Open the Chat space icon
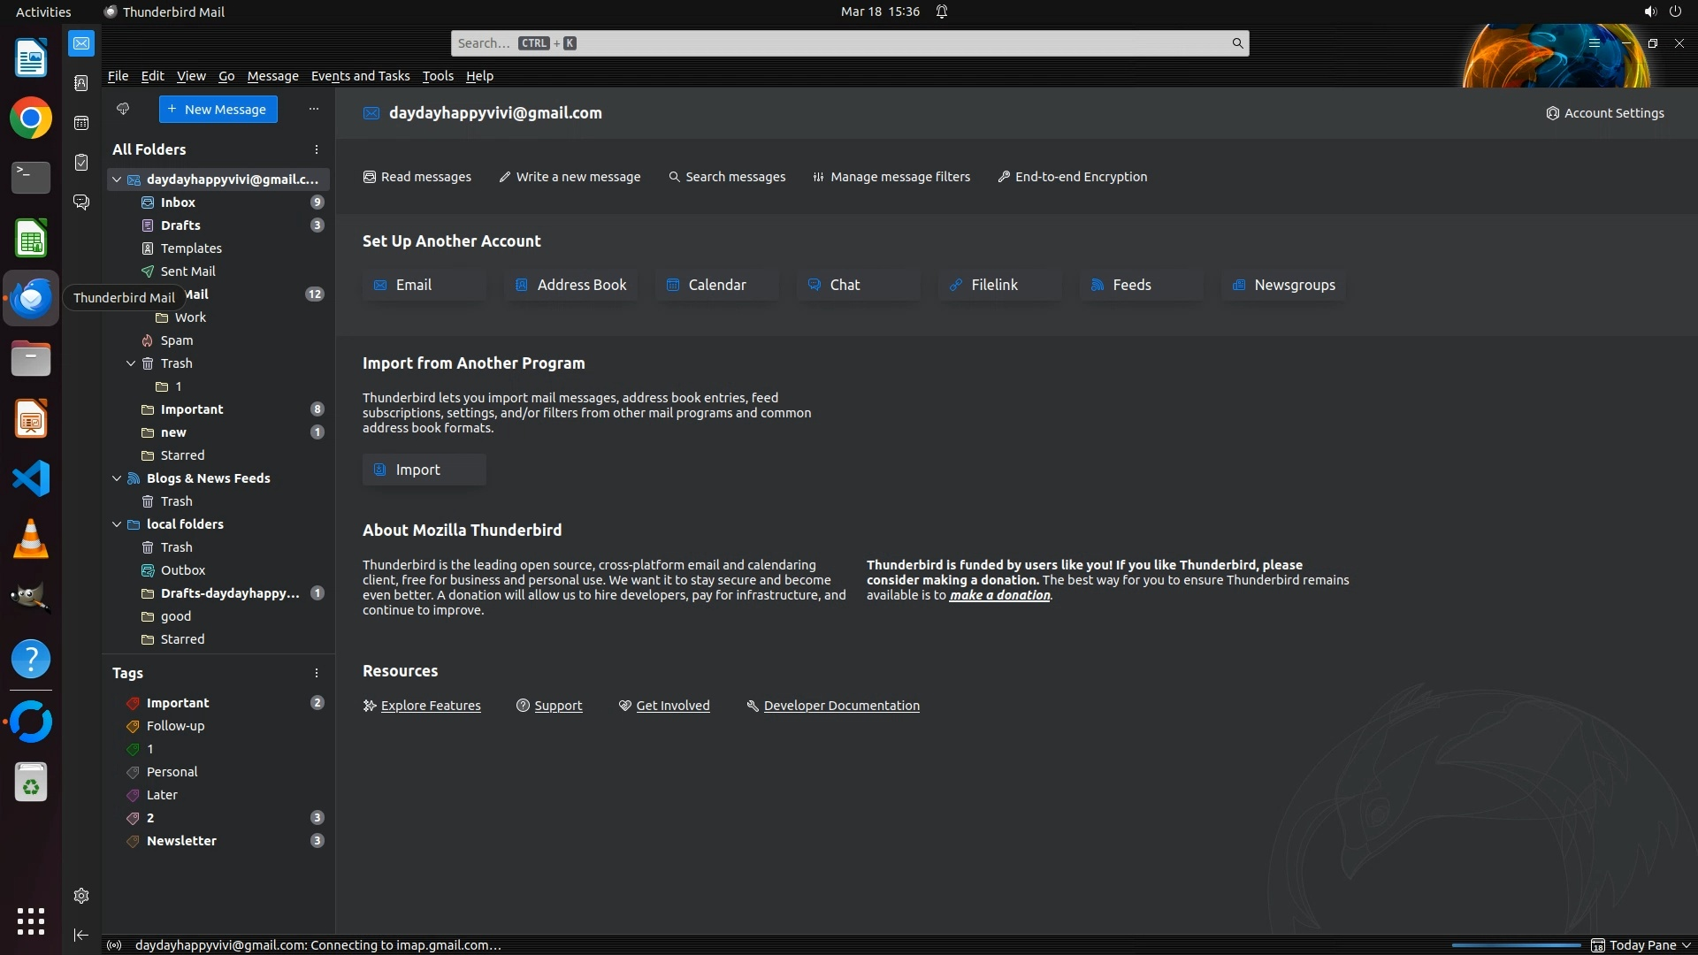Image resolution: width=1698 pixels, height=955 pixels. 81,202
